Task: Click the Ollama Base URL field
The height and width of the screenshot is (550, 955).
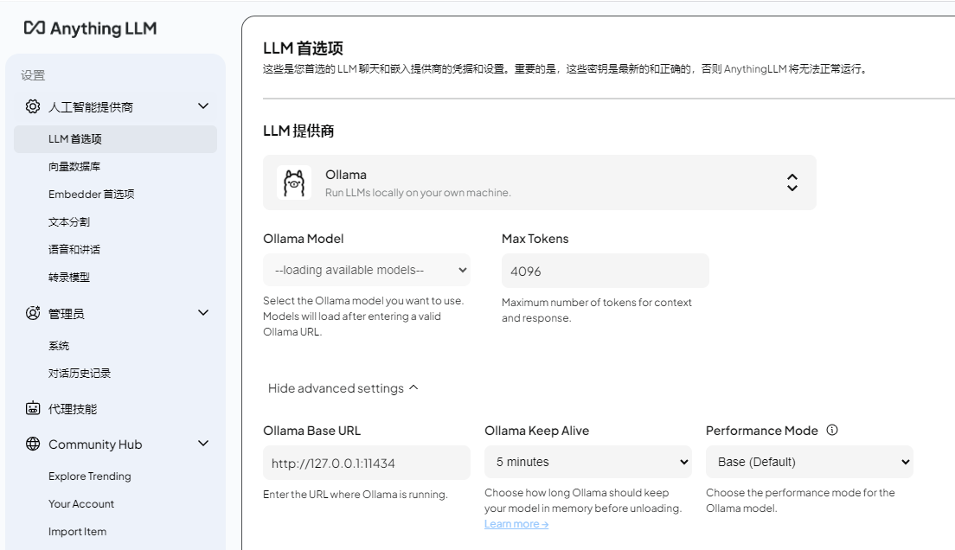Action: (367, 463)
